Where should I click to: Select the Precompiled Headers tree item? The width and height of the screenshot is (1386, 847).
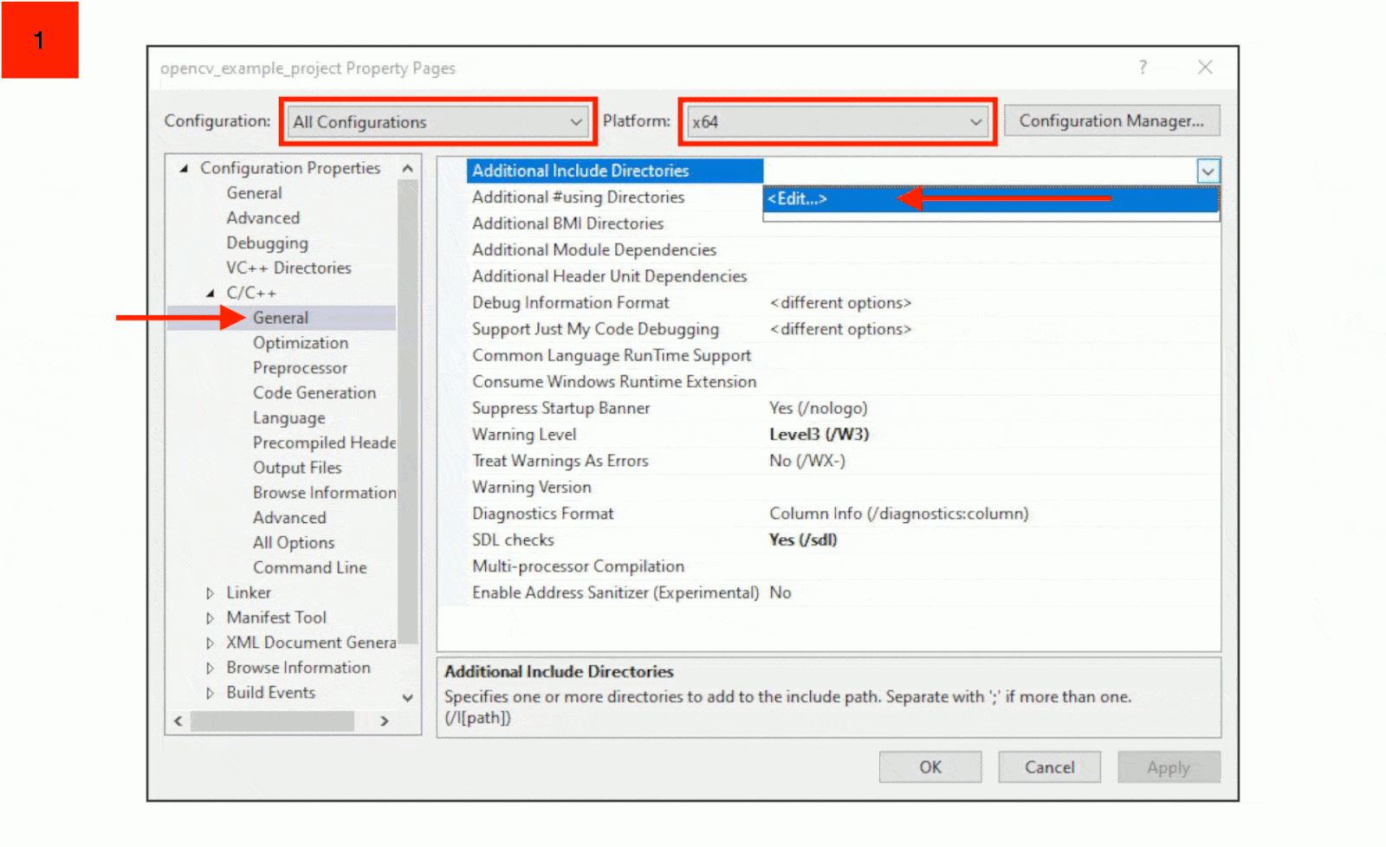324,443
